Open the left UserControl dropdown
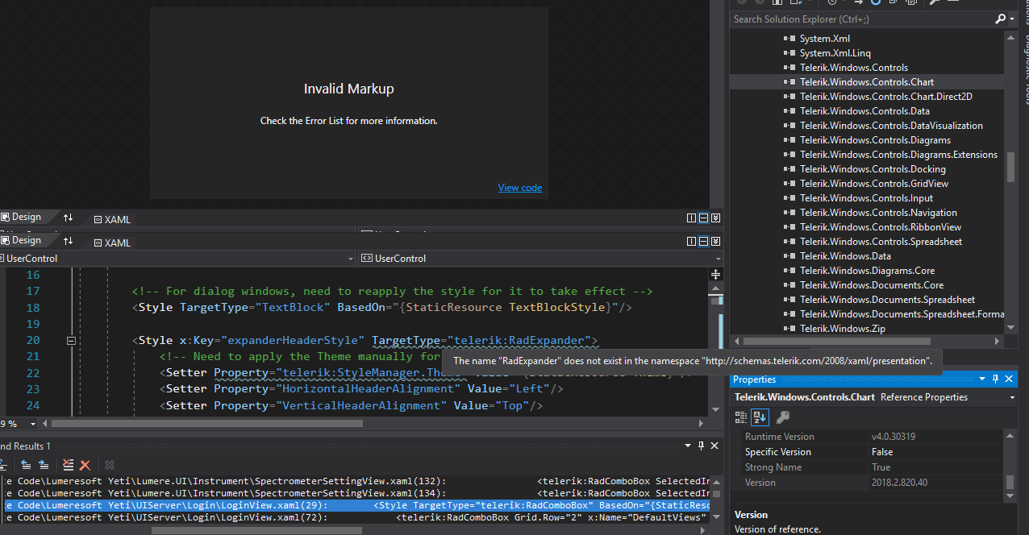Viewport: 1029px width, 535px height. click(350, 259)
